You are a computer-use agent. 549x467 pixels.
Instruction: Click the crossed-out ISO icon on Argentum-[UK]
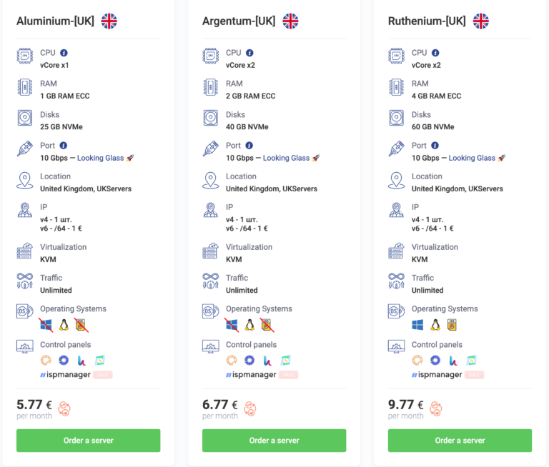(267, 325)
